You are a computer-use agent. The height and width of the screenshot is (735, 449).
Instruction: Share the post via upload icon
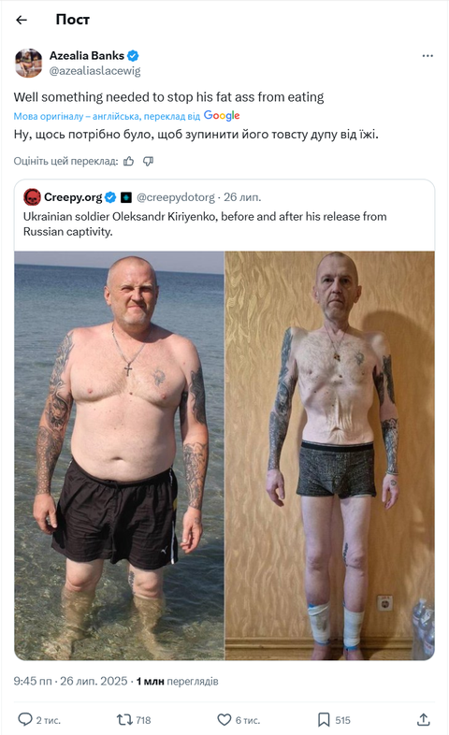[423, 719]
